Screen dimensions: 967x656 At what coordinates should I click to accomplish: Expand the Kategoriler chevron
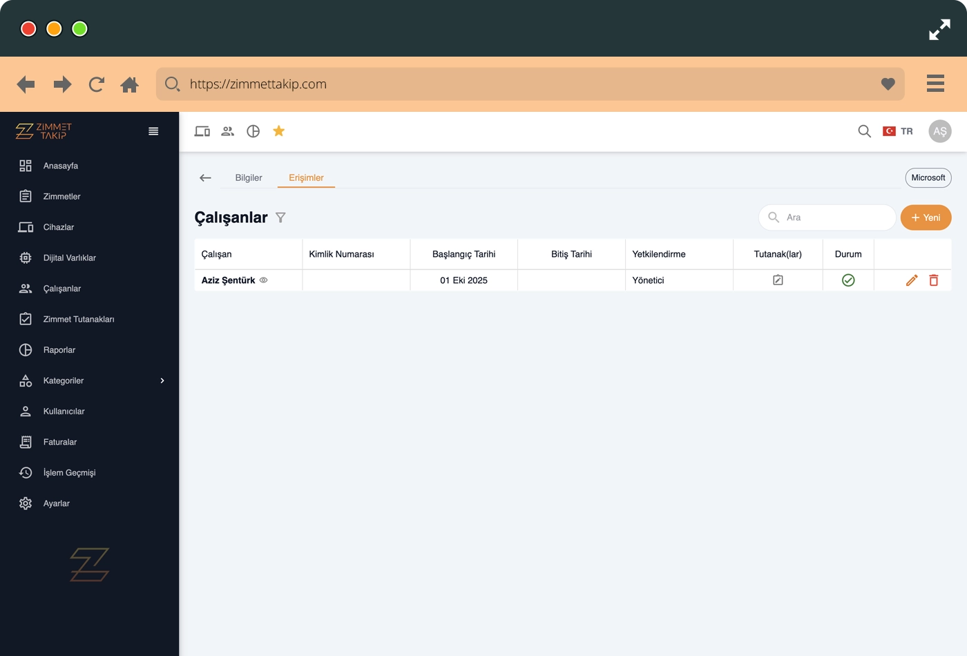tap(162, 380)
